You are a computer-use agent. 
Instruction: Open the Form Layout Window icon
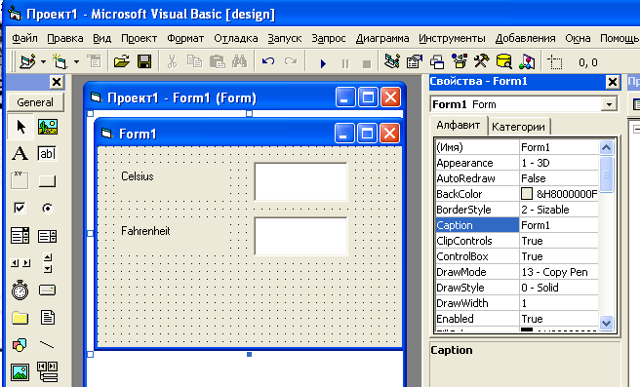pyautogui.click(x=437, y=62)
